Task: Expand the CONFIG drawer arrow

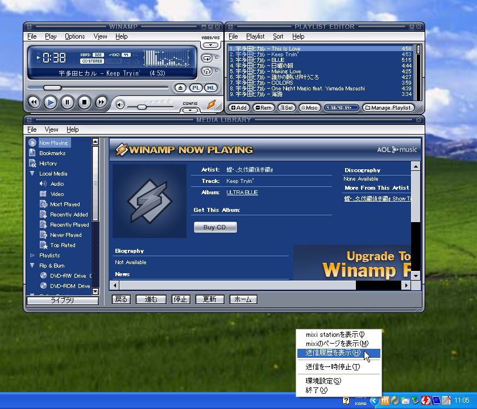Action: click(190, 110)
